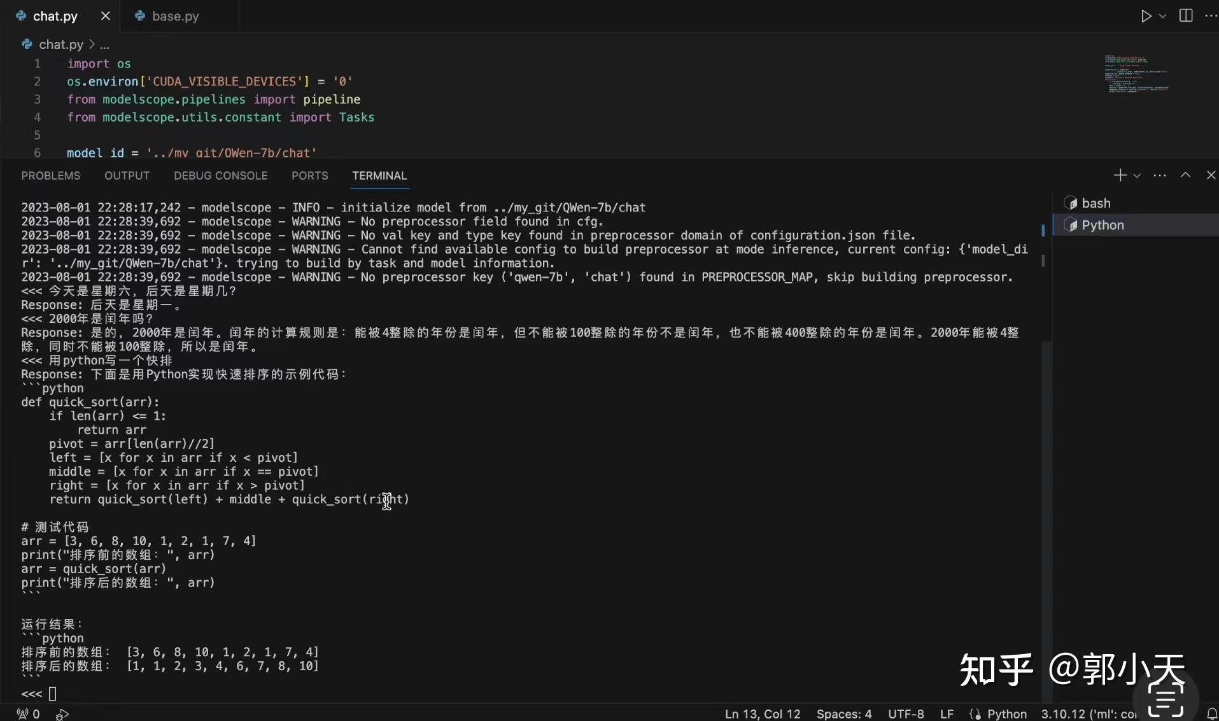Viewport: 1219px width, 721px height.
Task: Split the editor to the right
Action: tap(1186, 16)
